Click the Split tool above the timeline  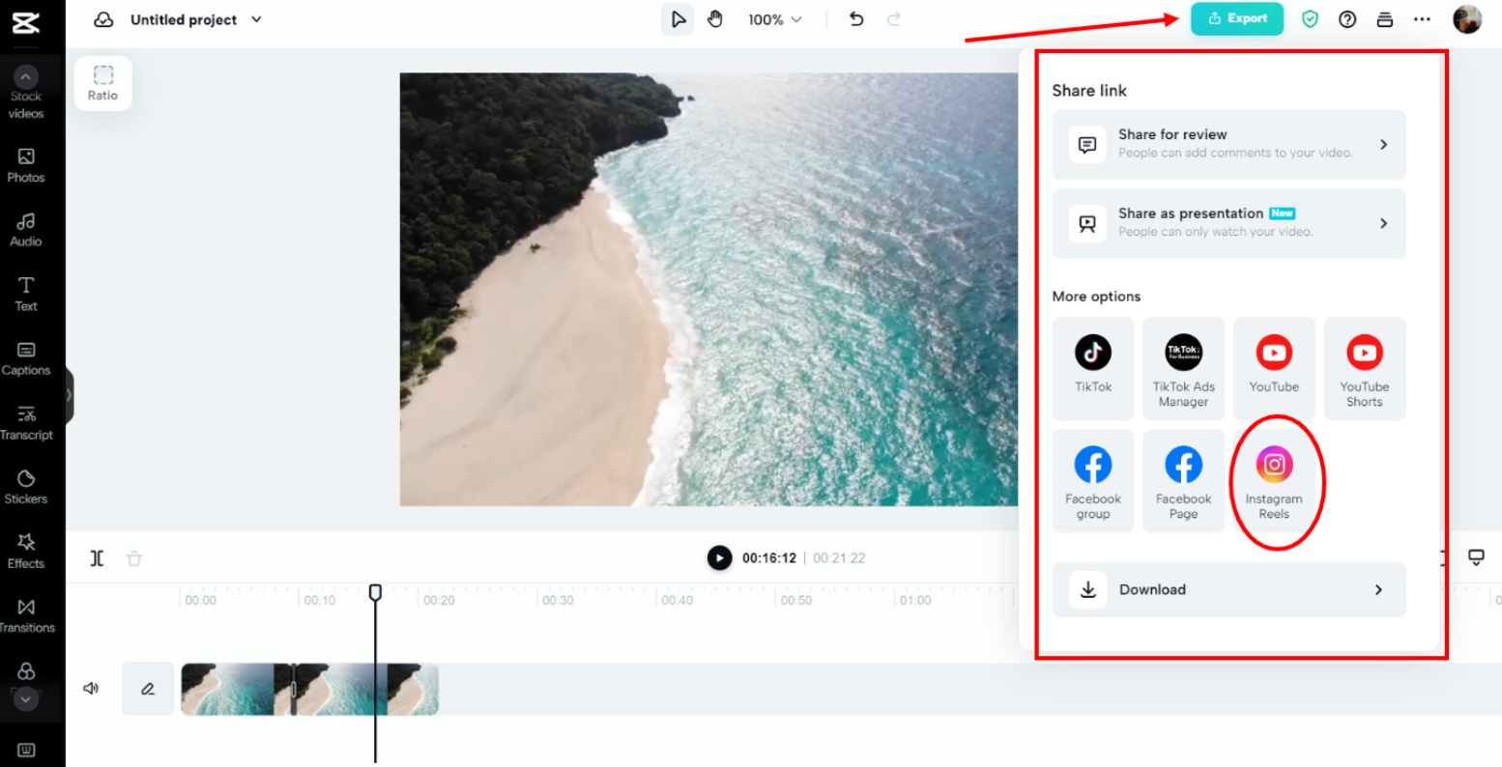click(x=96, y=557)
